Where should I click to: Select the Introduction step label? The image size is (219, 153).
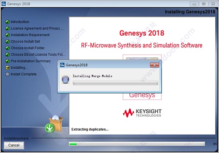click(20, 22)
